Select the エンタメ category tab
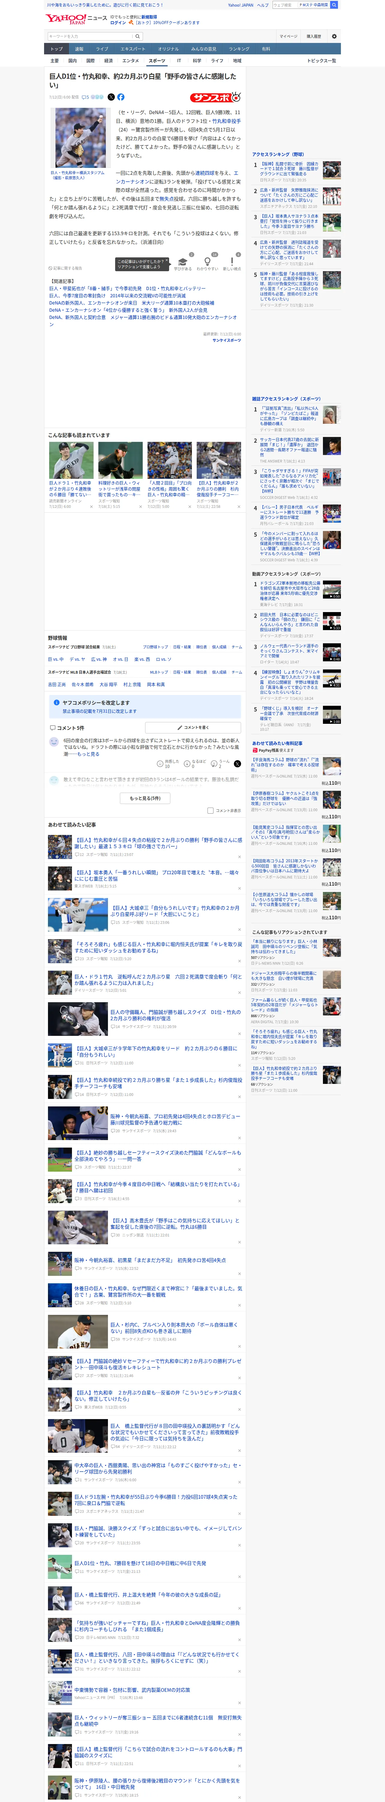The image size is (385, 1802). (131, 61)
